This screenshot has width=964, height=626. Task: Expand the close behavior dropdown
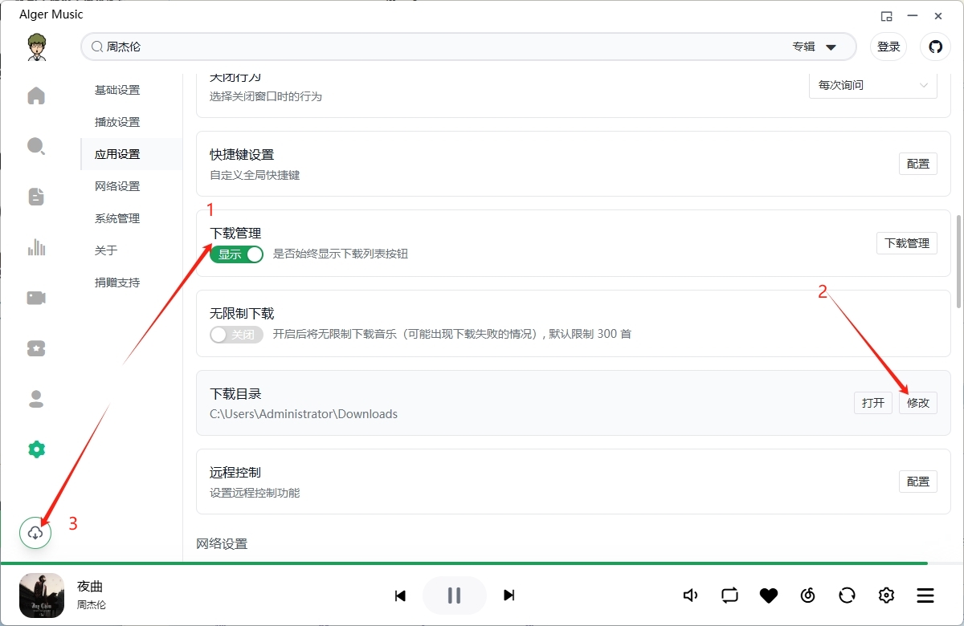pos(872,85)
